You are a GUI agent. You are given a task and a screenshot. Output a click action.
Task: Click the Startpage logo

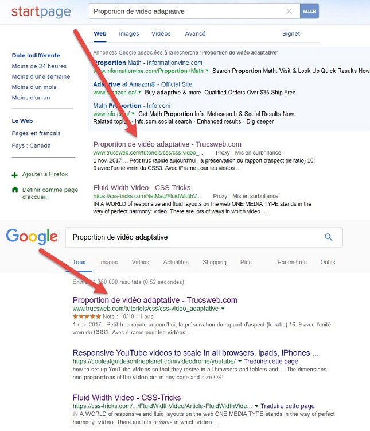coord(41,12)
